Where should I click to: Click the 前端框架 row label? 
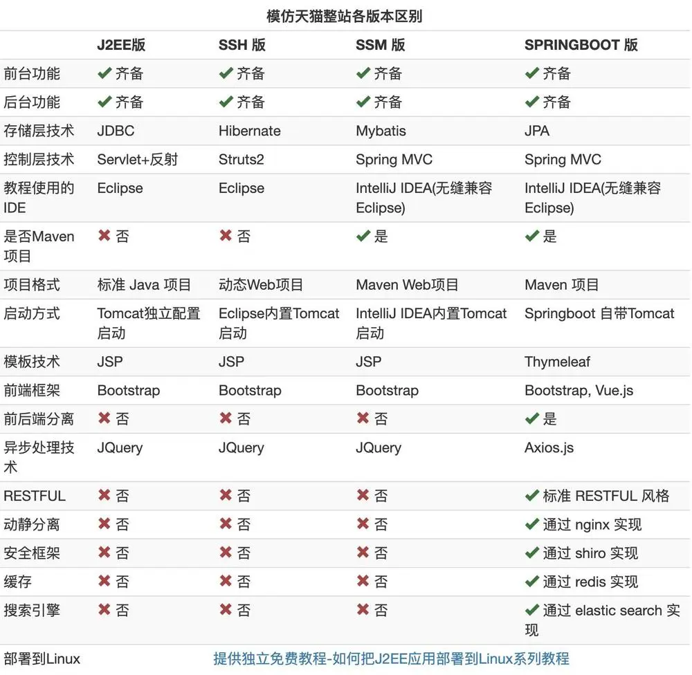tap(31, 390)
